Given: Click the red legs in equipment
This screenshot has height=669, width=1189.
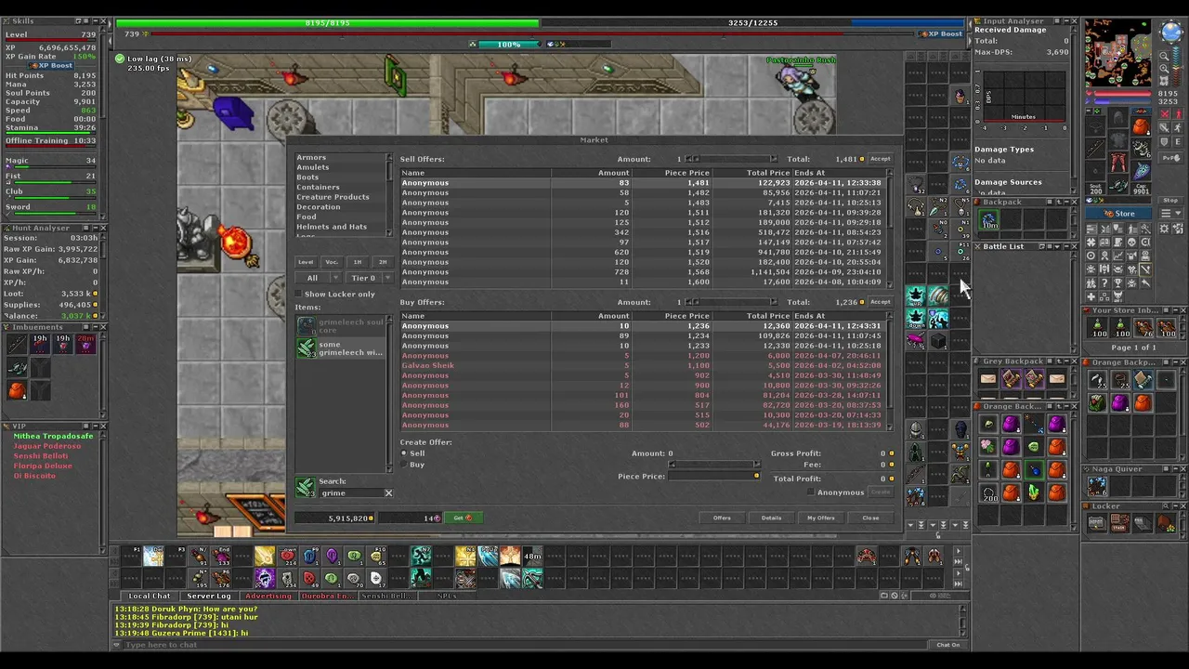Looking at the screenshot, I should point(1118,161).
